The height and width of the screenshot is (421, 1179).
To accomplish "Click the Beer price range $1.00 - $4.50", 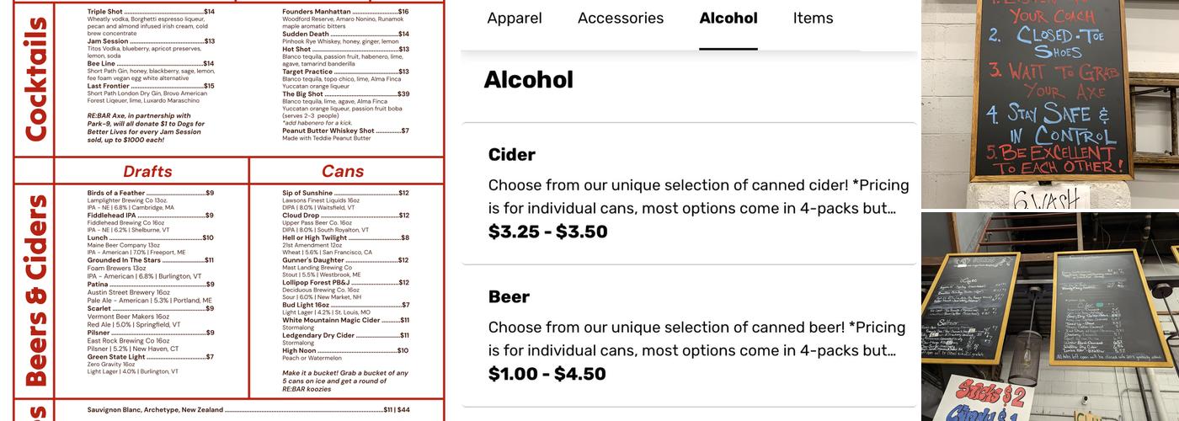I will (x=547, y=375).
